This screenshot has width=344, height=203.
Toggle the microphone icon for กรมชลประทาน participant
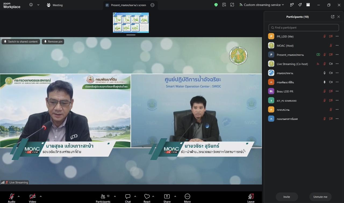pyautogui.click(x=324, y=73)
